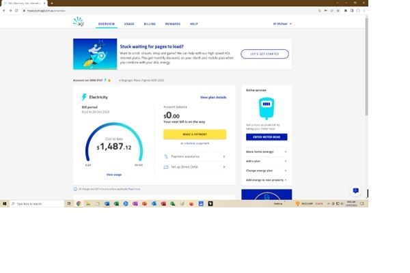Screen dimensions: 410x273
Task: Click the taskbar search box
Action: (x=37, y=203)
